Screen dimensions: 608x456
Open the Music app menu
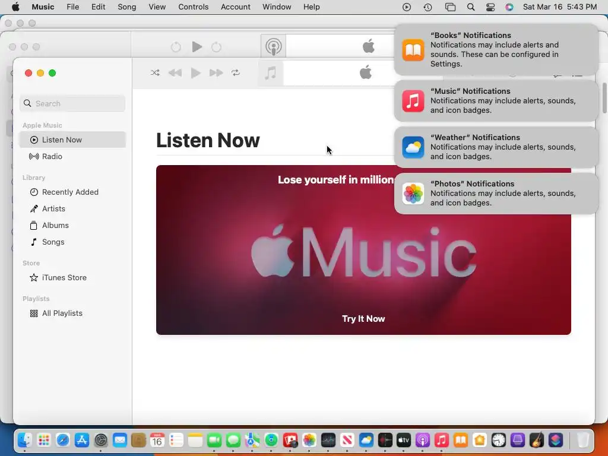coord(43,7)
